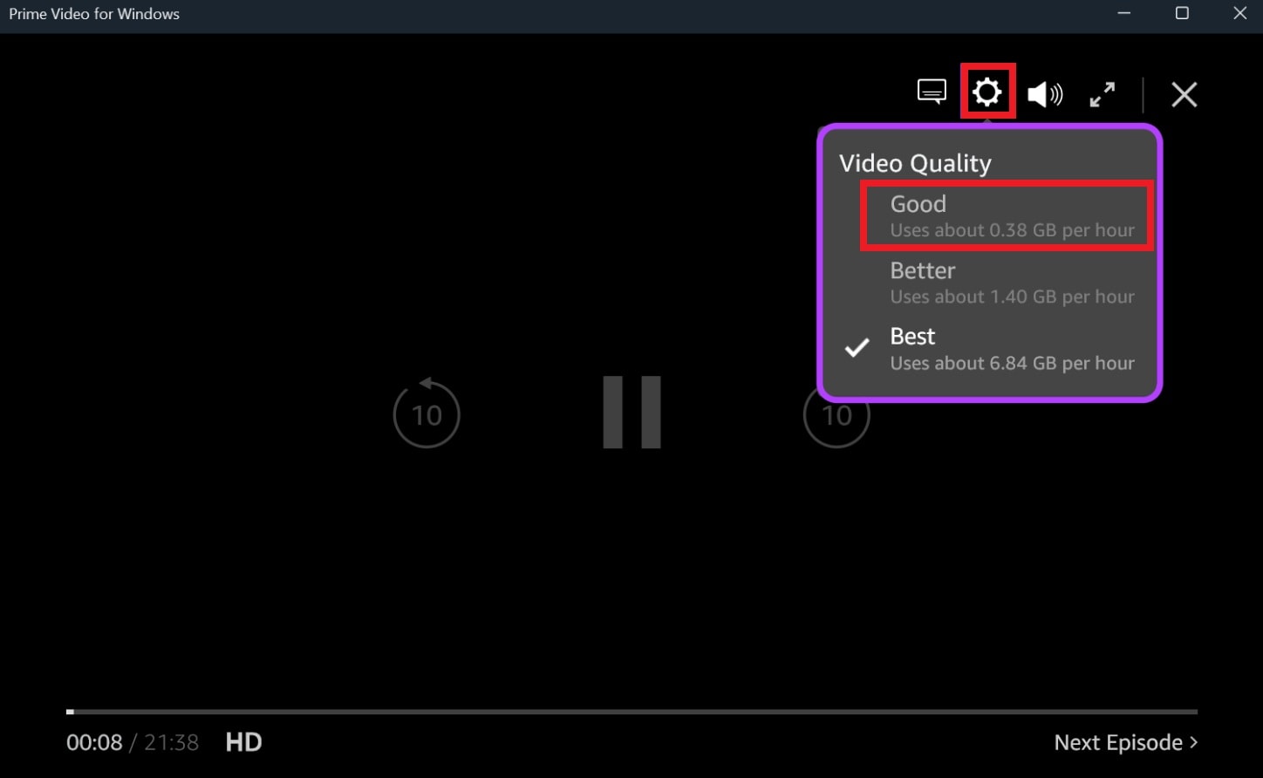
Task: Open the settings gear menu
Action: [987, 92]
